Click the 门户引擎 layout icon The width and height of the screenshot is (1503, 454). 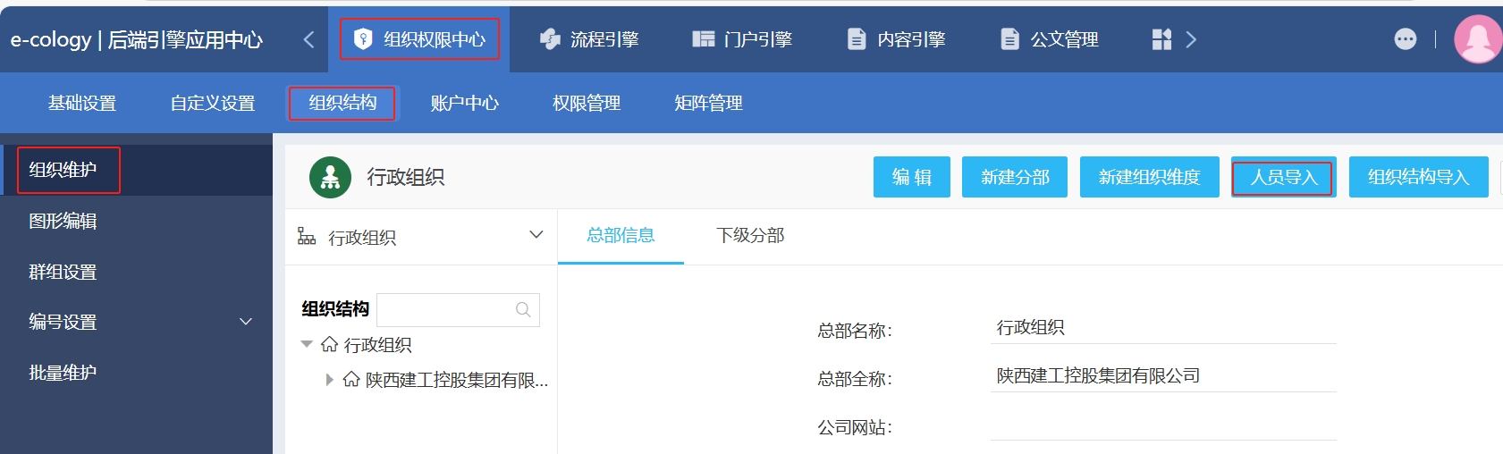click(x=704, y=39)
